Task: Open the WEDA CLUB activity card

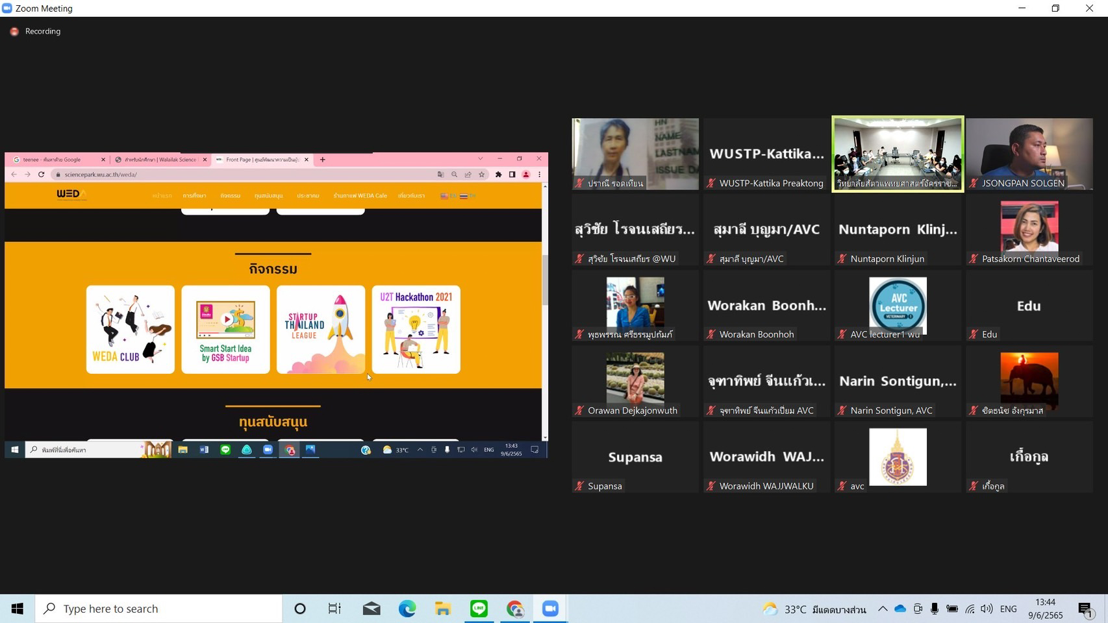Action: click(x=131, y=330)
